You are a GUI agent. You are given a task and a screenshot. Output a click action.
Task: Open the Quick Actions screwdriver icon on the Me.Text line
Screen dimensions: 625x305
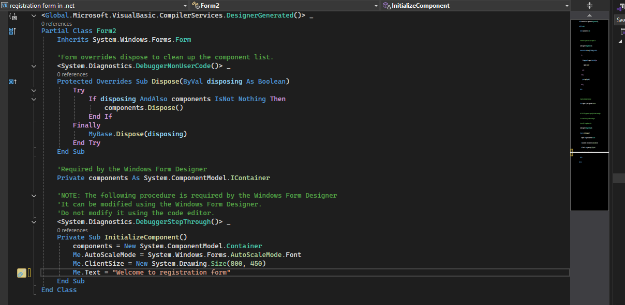point(21,273)
